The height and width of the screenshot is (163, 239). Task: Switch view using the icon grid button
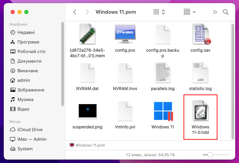pyautogui.click(x=156, y=12)
